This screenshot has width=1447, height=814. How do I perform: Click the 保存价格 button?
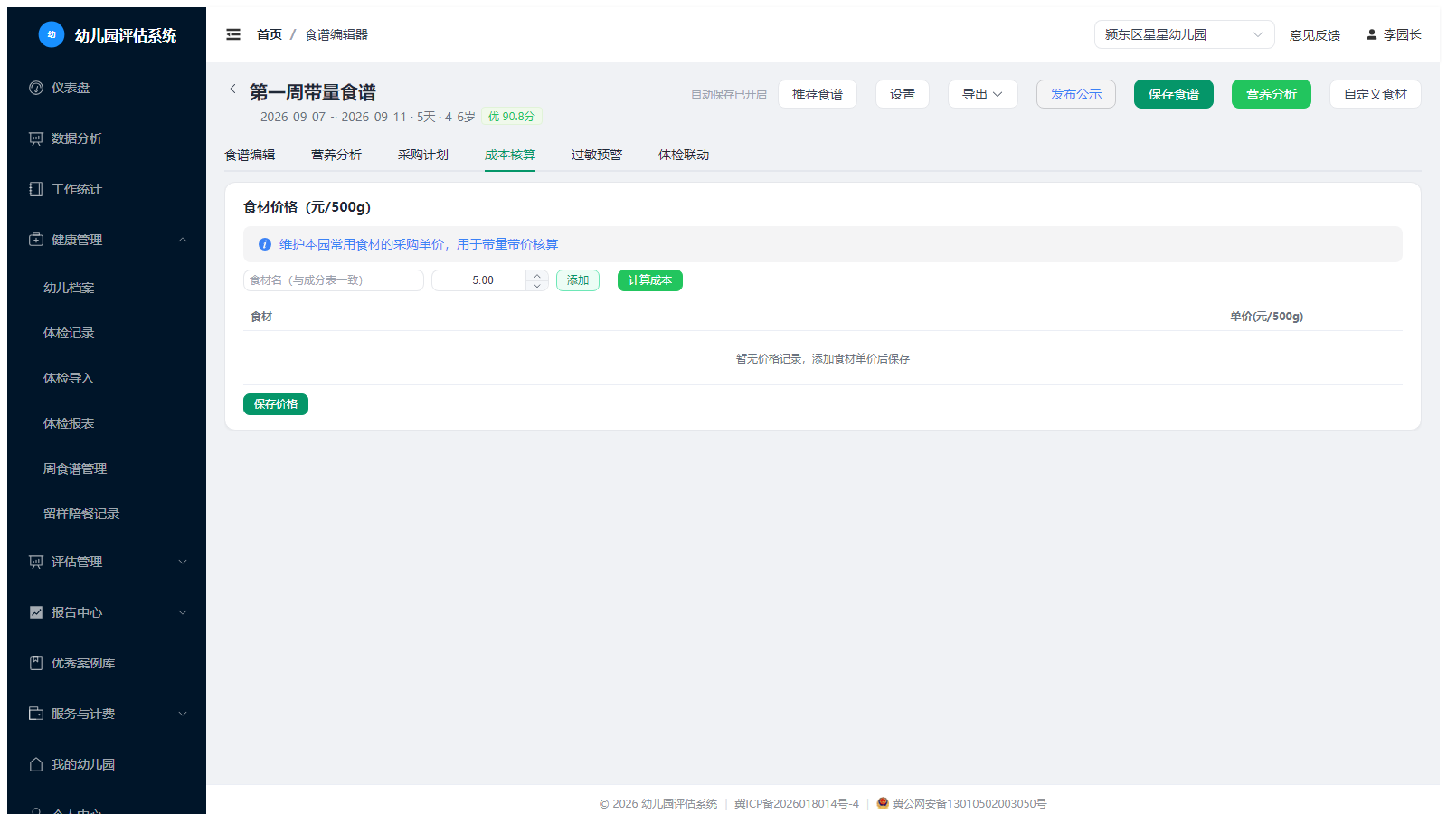click(x=276, y=404)
